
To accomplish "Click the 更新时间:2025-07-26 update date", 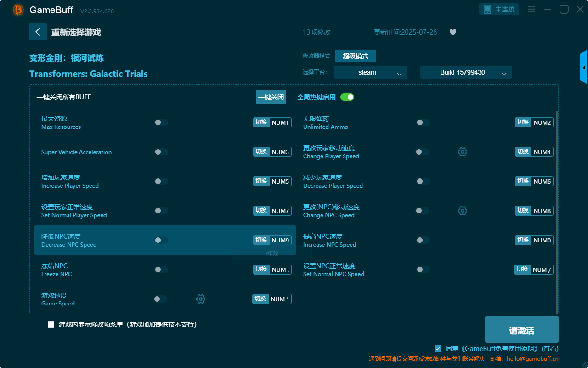I will (x=406, y=32).
